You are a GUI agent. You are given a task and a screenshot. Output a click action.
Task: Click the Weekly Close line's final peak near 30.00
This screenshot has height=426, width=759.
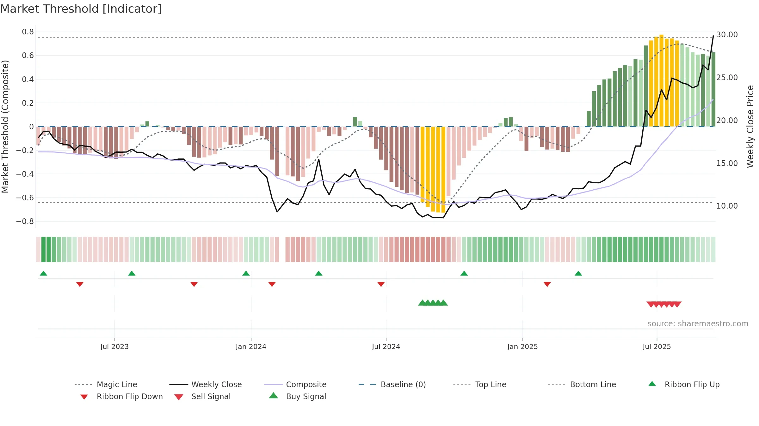point(713,36)
